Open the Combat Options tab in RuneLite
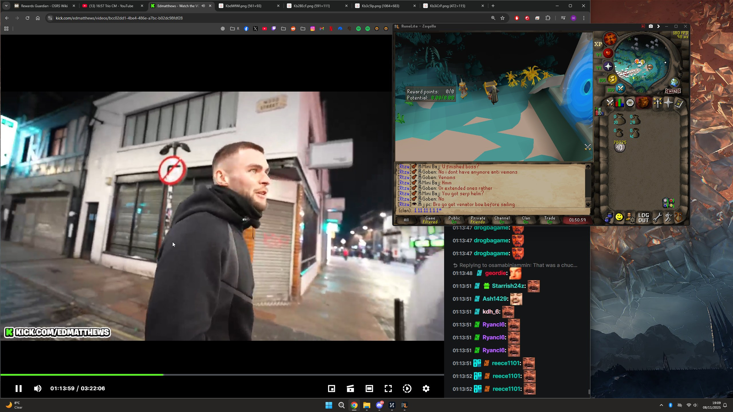Screen dimensions: 733x412 [610, 103]
